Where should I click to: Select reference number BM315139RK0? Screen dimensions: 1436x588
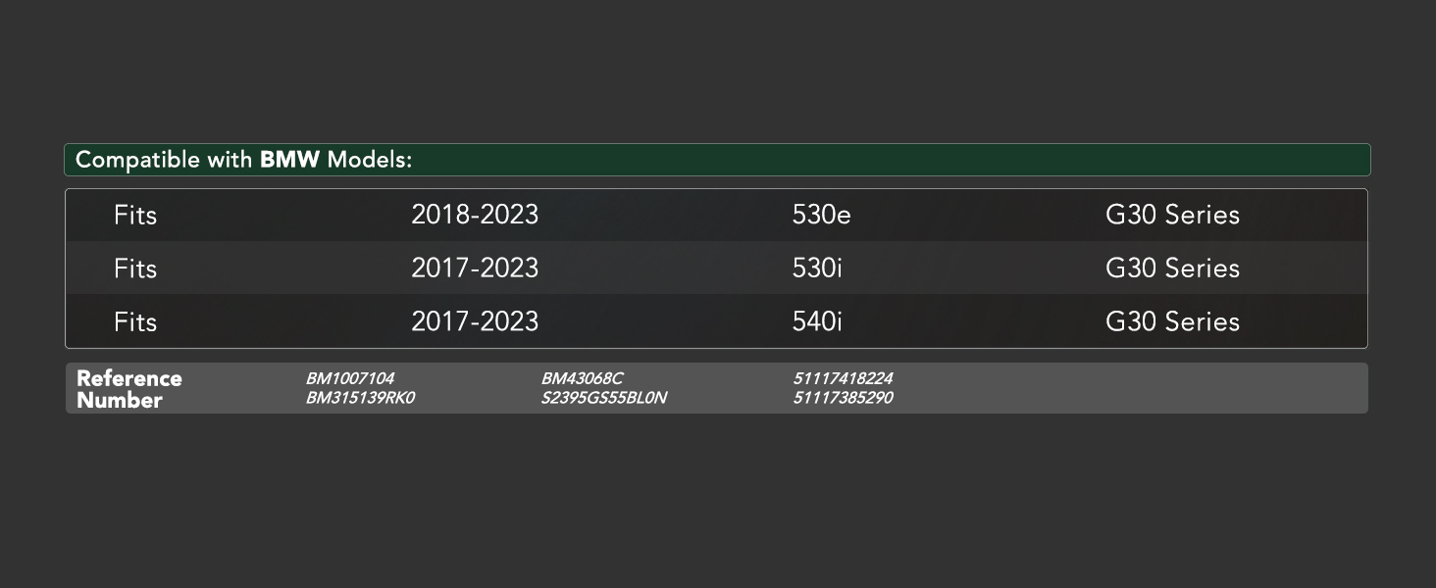(x=360, y=398)
